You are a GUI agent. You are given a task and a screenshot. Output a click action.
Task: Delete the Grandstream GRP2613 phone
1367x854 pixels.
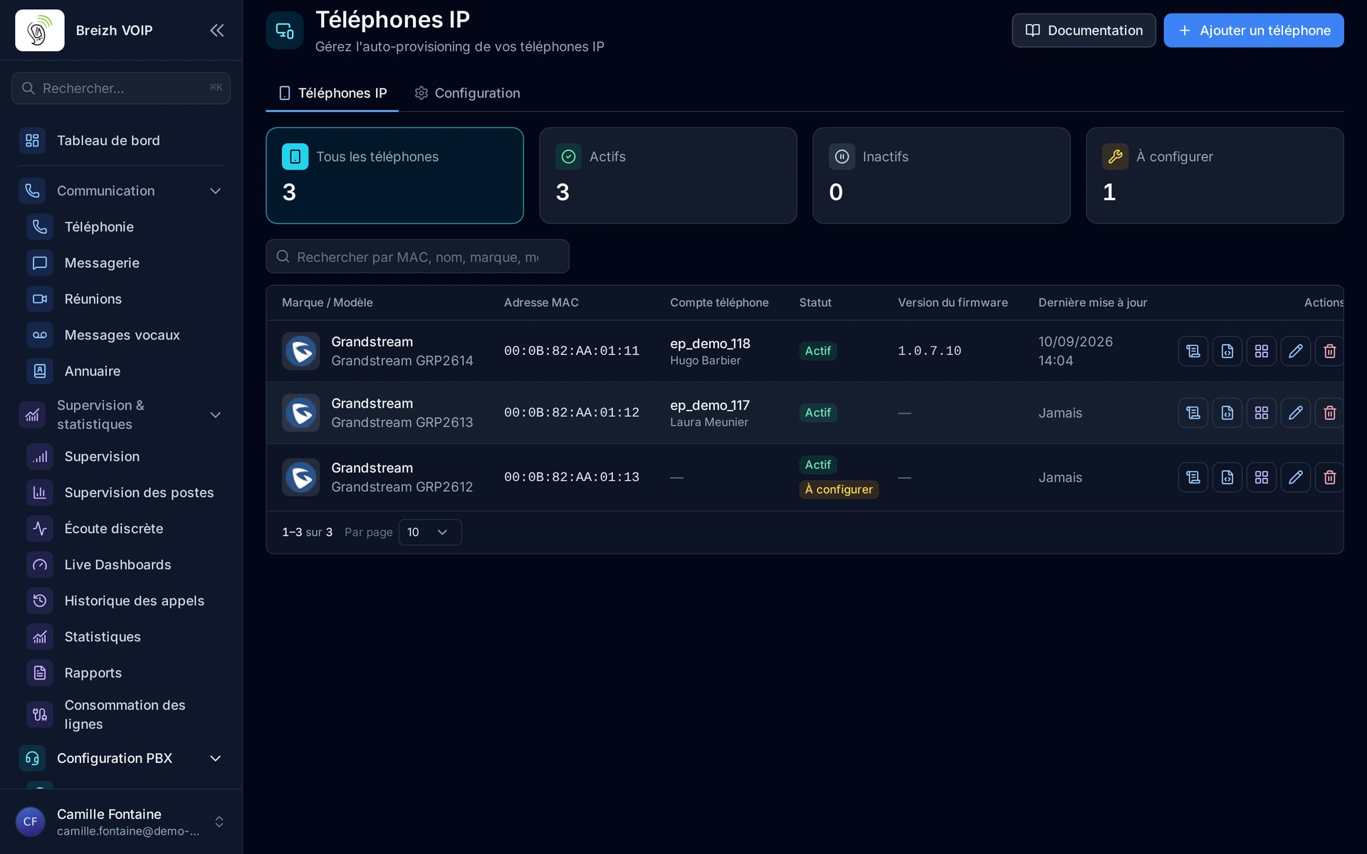pyautogui.click(x=1329, y=413)
